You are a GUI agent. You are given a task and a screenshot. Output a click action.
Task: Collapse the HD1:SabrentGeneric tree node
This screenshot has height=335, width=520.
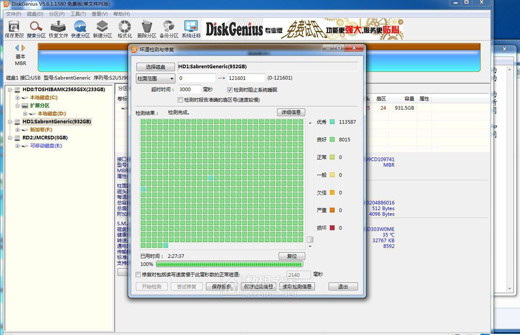click(10, 122)
